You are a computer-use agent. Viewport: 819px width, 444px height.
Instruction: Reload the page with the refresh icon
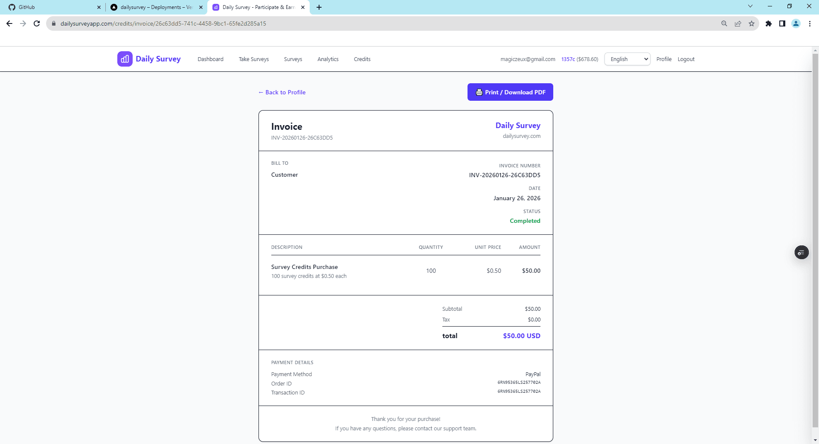(37, 23)
